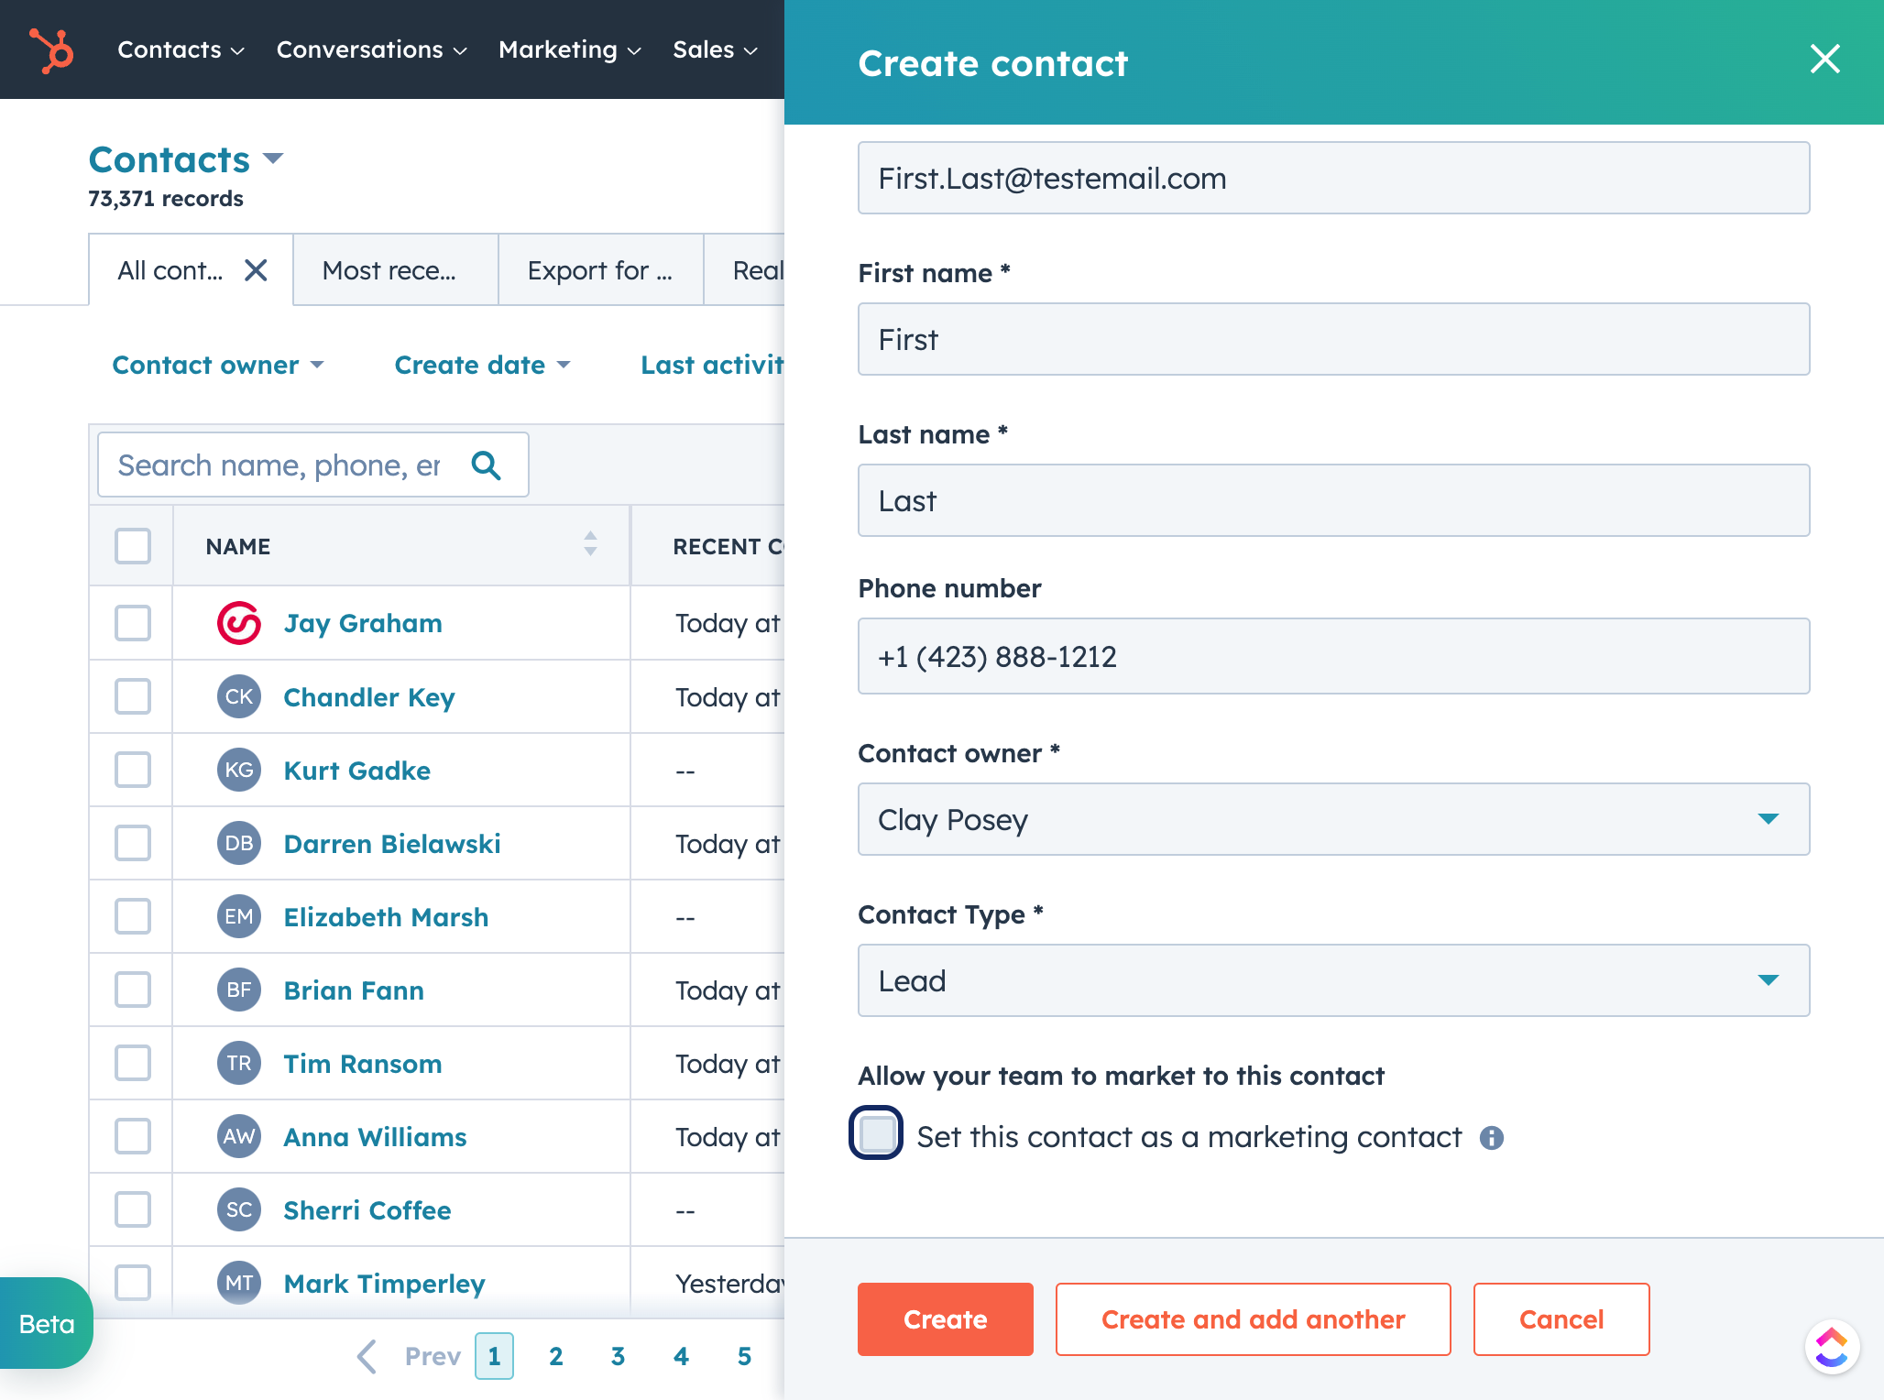
Task: Click the HubSpot sprocket logo
Action: pos(51,49)
